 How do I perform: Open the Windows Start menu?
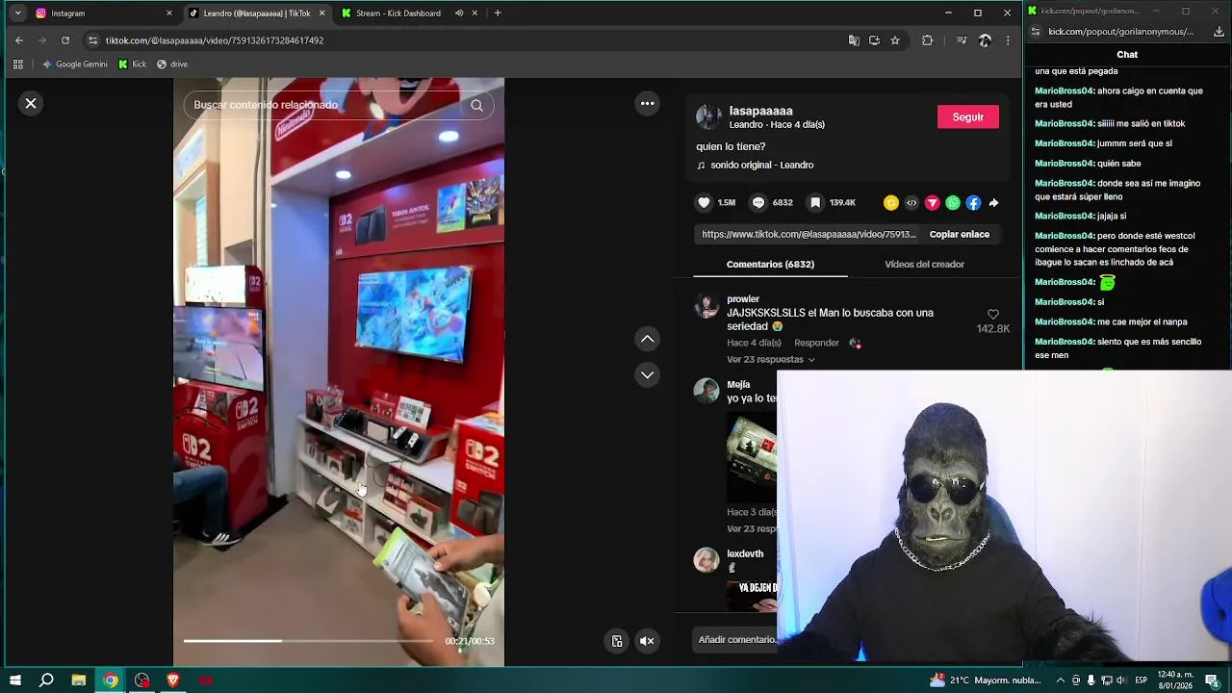pos(15,680)
